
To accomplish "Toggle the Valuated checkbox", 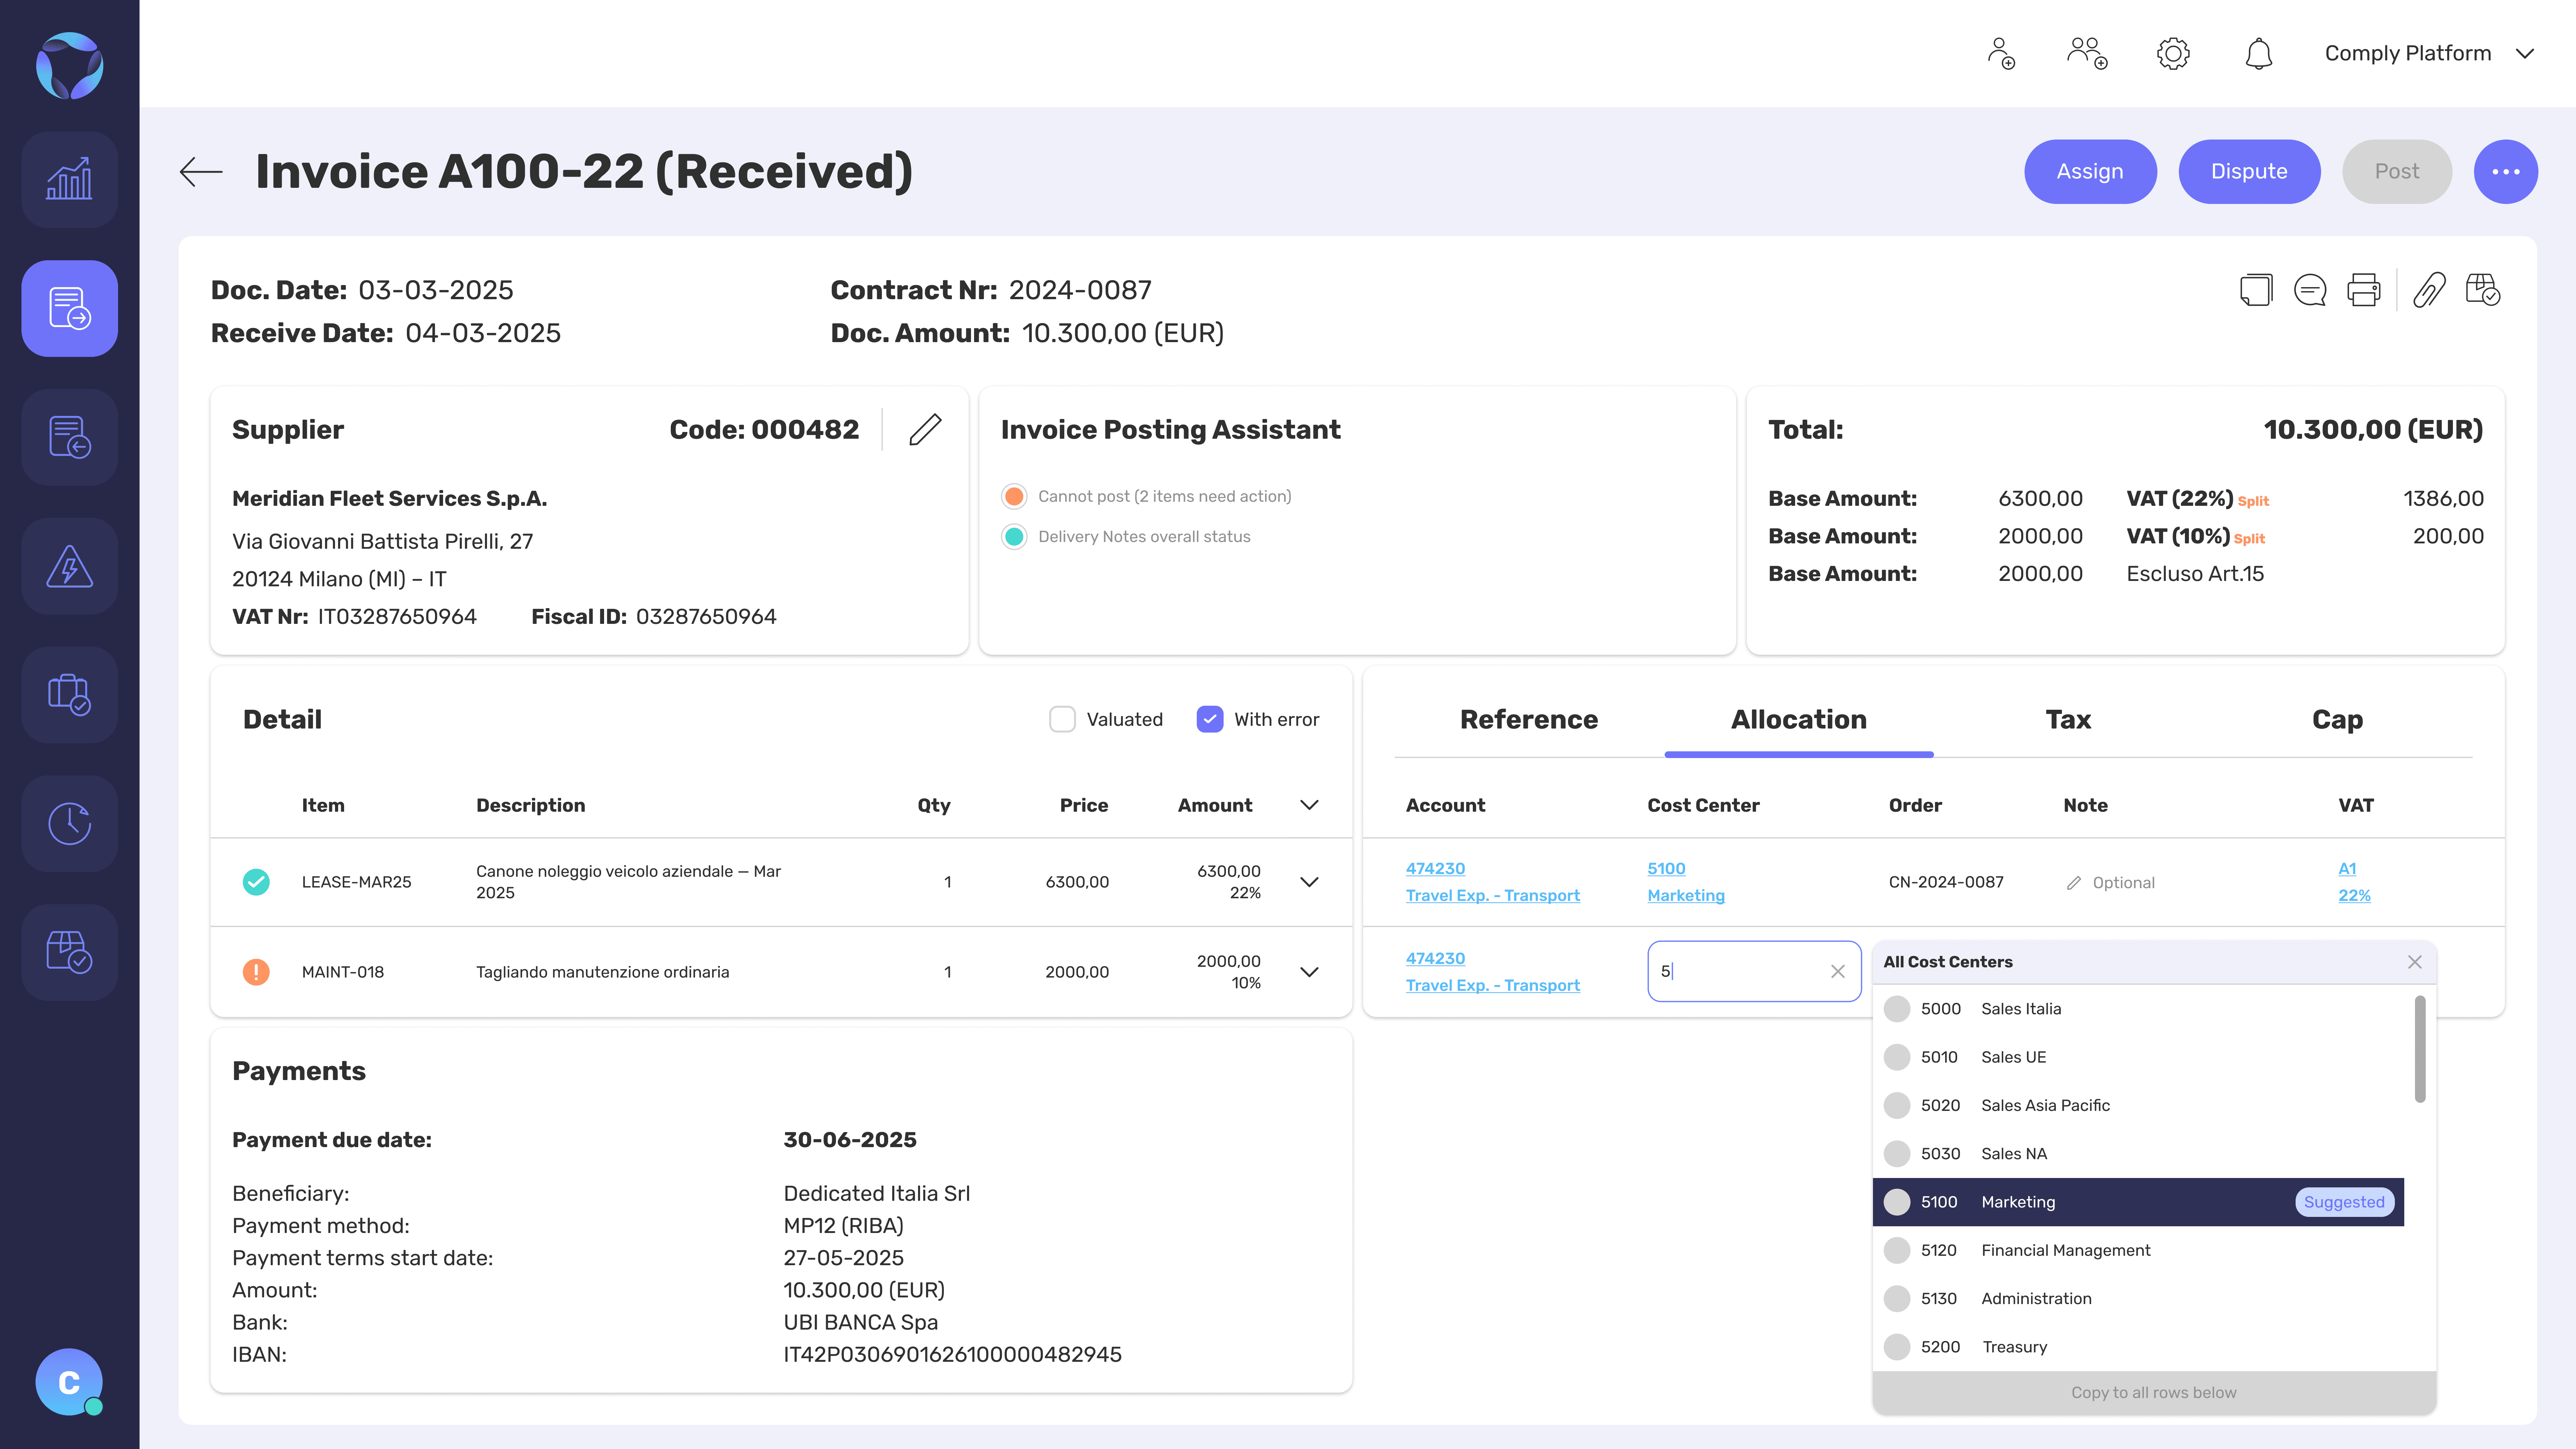I will coord(1062,719).
